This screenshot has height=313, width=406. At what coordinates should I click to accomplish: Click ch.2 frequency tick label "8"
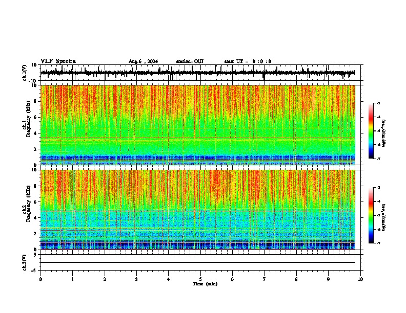[36, 186]
